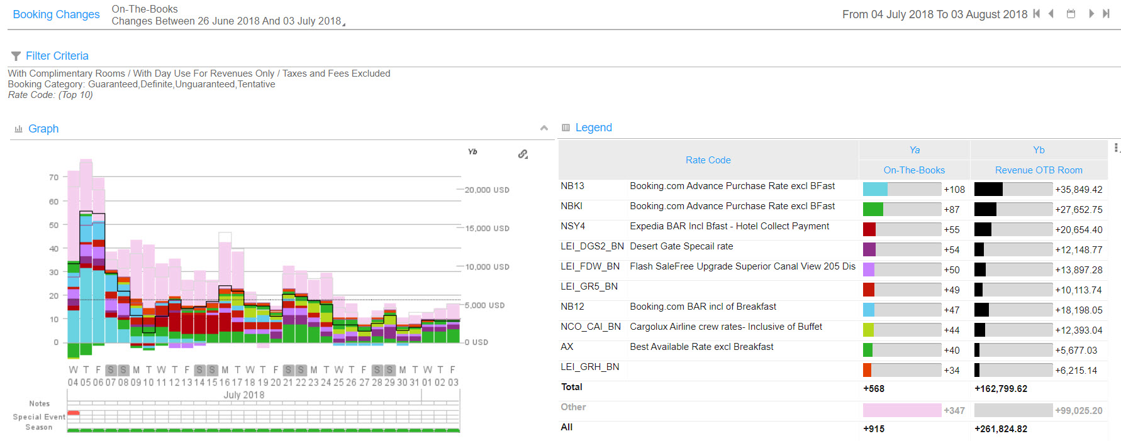Viewport: 1121px width, 441px height.
Task: Go to previous date period
Action: 1051,14
